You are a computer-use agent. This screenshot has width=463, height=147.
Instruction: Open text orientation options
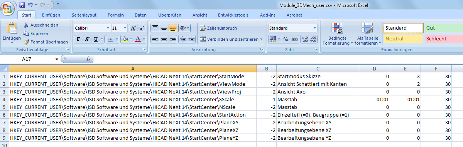point(184,28)
